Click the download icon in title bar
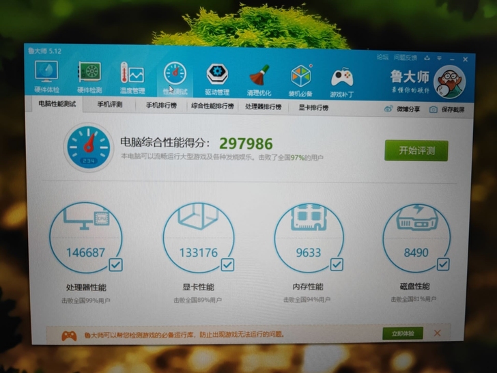Viewport: 497px width, 373px height. pyautogui.click(x=427, y=57)
